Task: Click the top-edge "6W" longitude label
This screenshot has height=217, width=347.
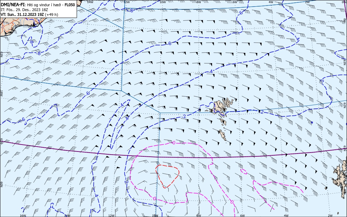Action: (235, 2)
